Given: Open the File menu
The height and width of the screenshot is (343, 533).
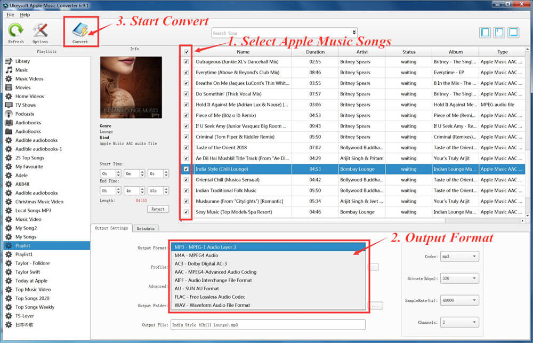Looking at the screenshot, I should [10, 14].
